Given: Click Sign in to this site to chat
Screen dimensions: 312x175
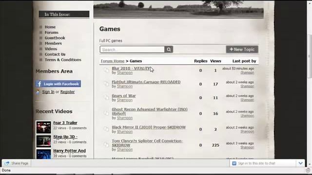Looking at the screenshot, I should [x=257, y=163].
